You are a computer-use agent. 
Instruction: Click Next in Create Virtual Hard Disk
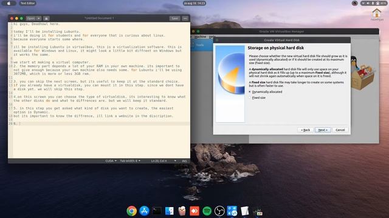[x=323, y=130]
